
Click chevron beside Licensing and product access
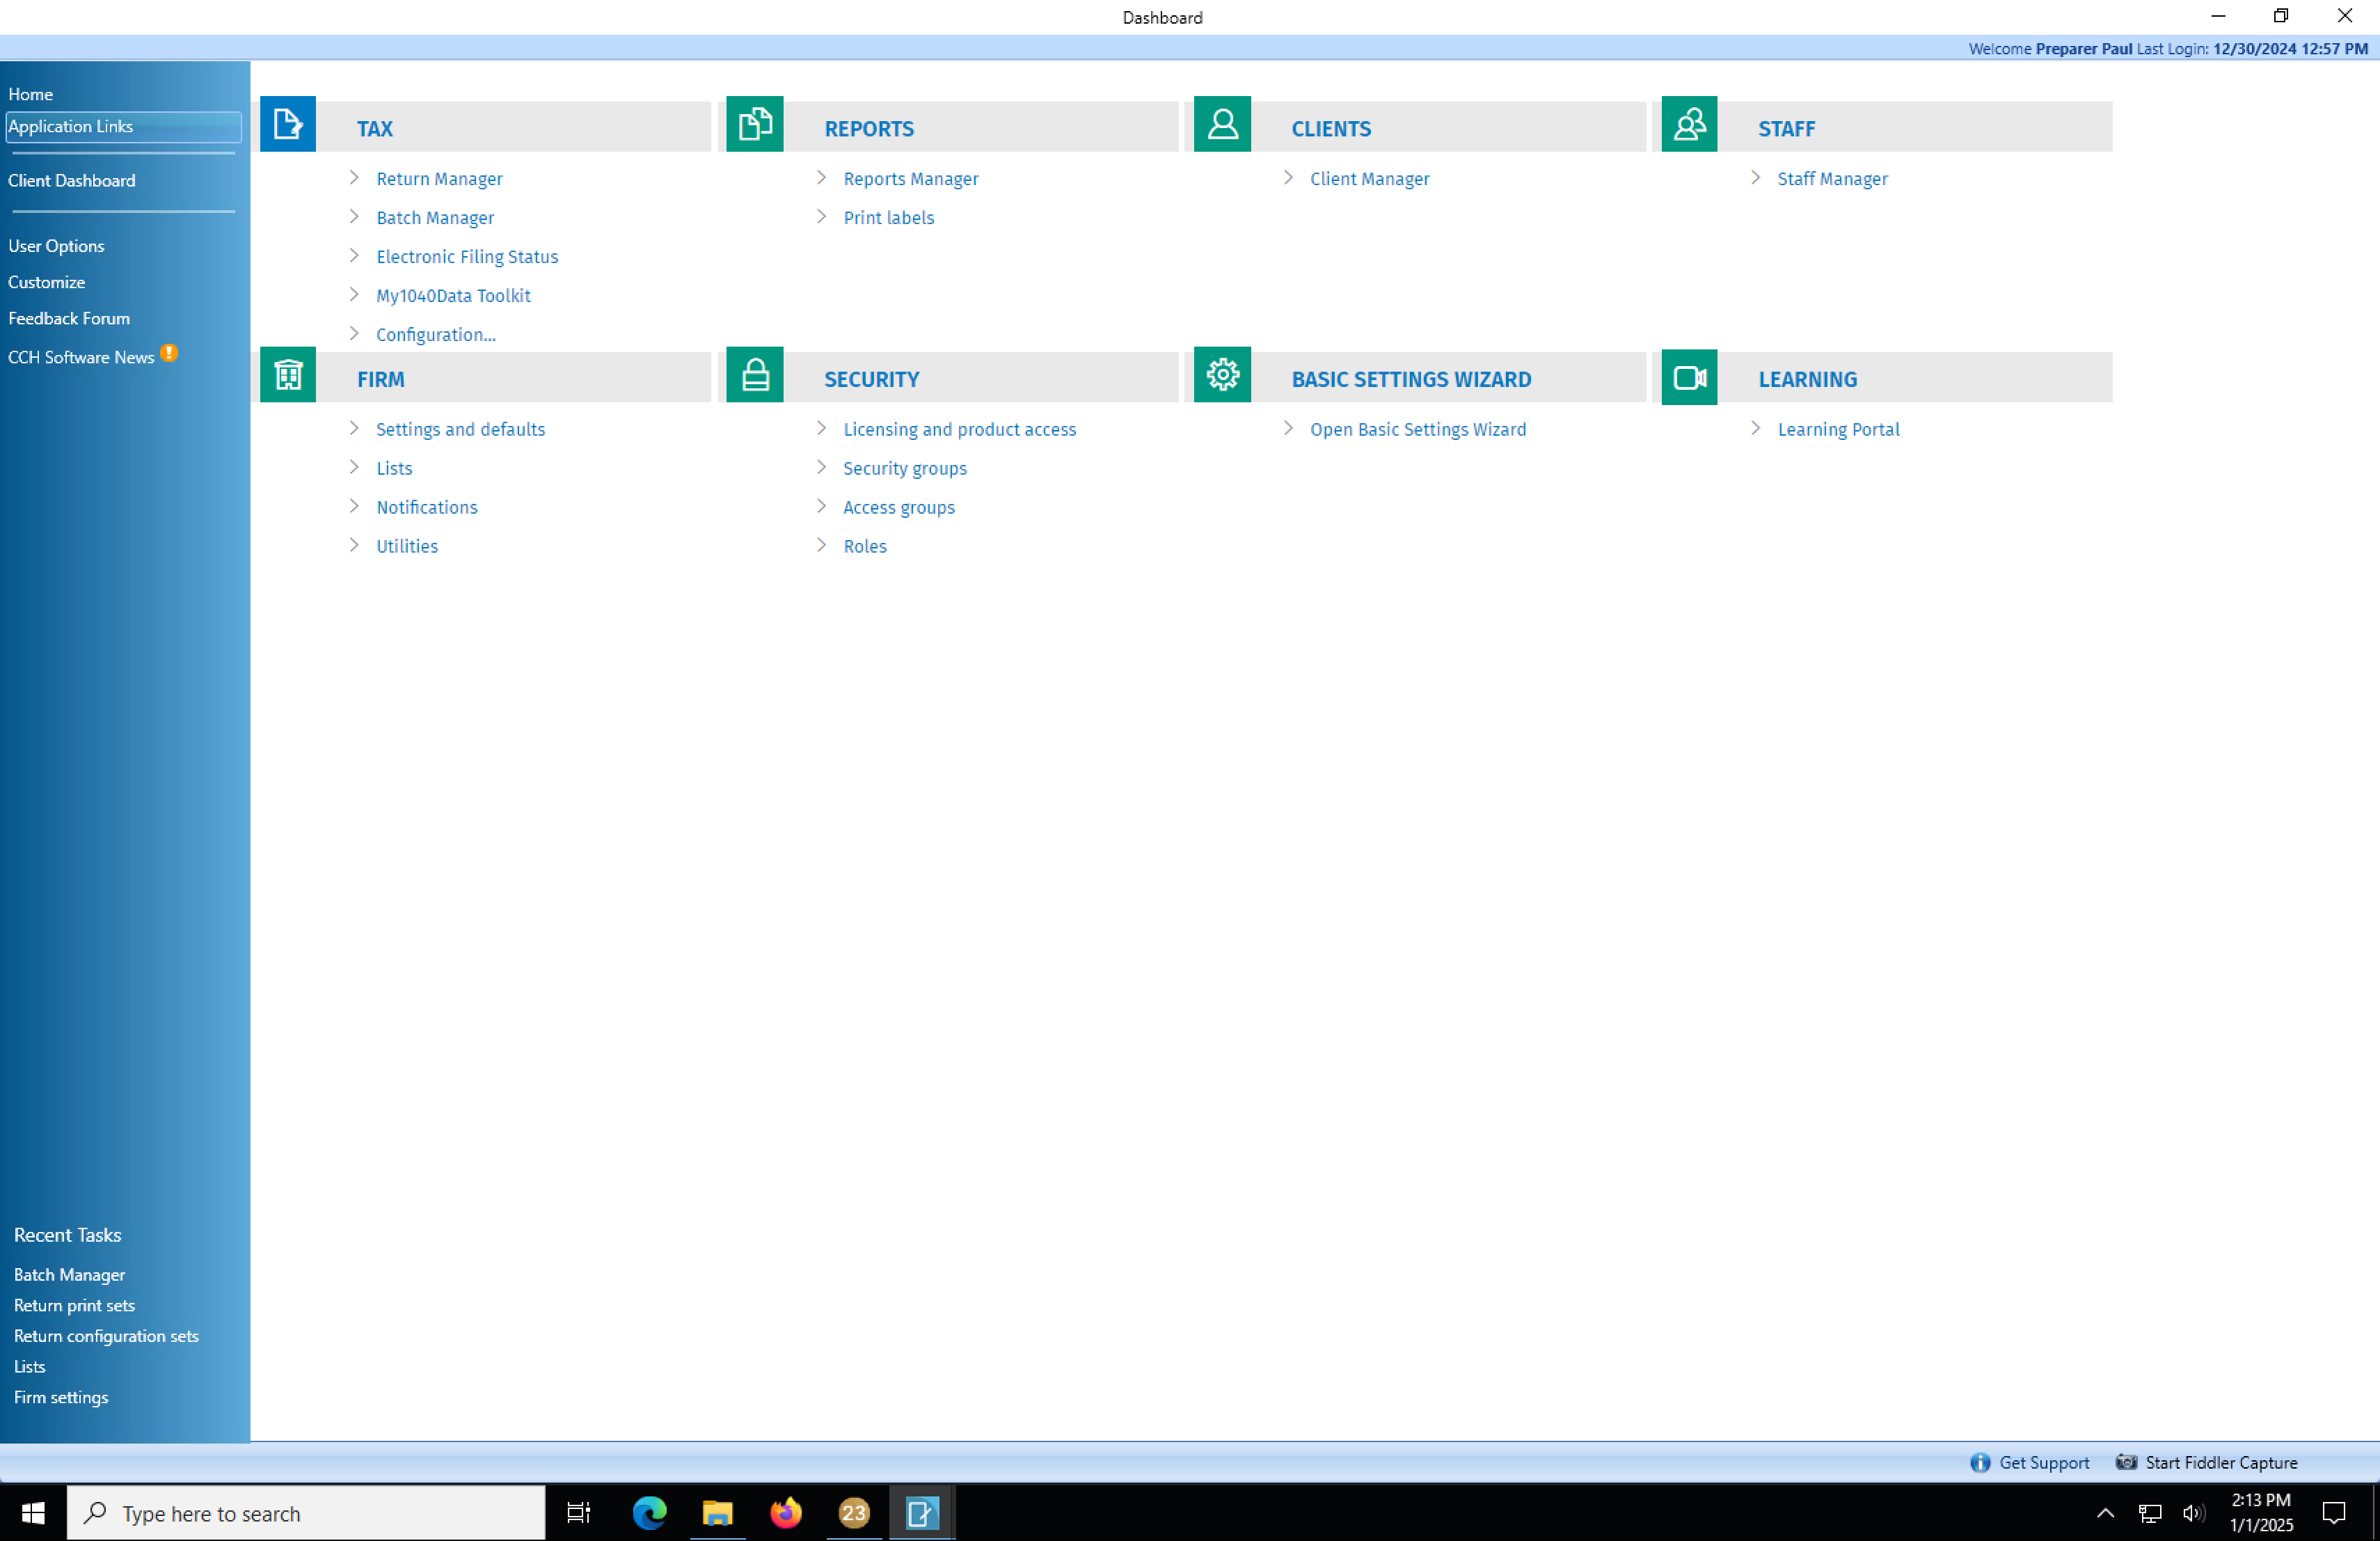coord(821,428)
